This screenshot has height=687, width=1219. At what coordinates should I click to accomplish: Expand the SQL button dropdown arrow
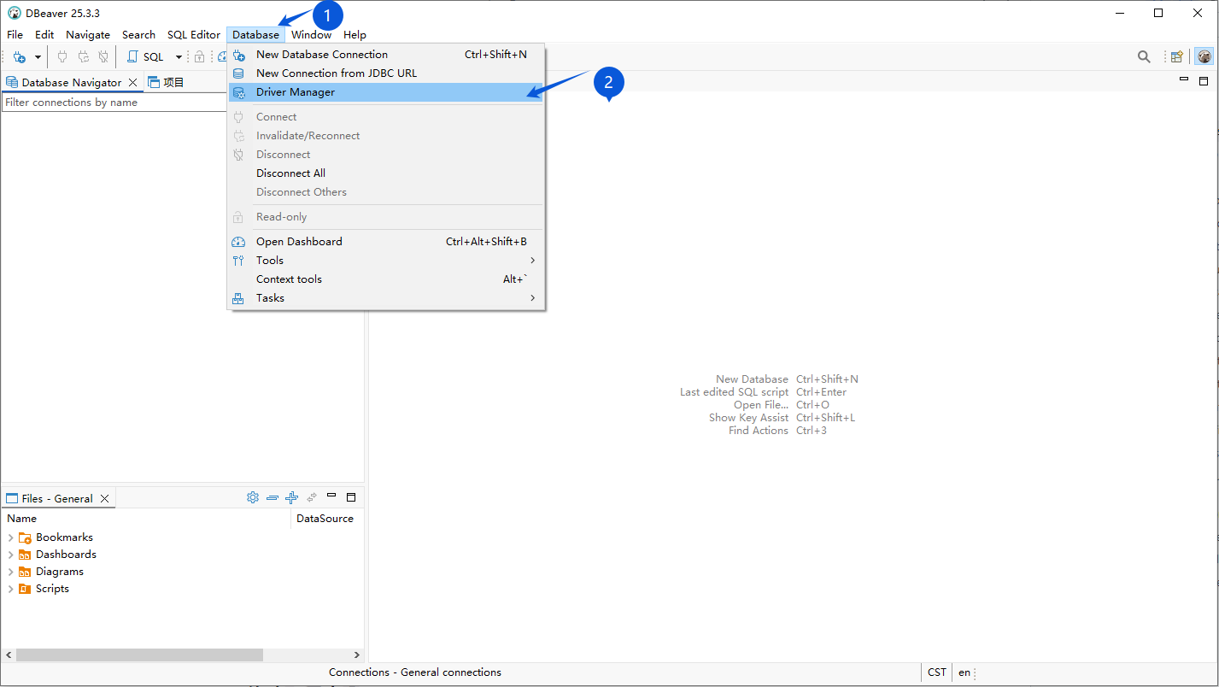(x=179, y=57)
